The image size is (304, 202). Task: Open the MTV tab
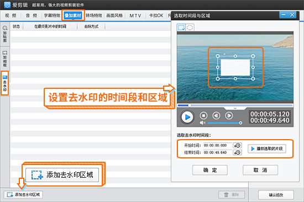click(135, 15)
